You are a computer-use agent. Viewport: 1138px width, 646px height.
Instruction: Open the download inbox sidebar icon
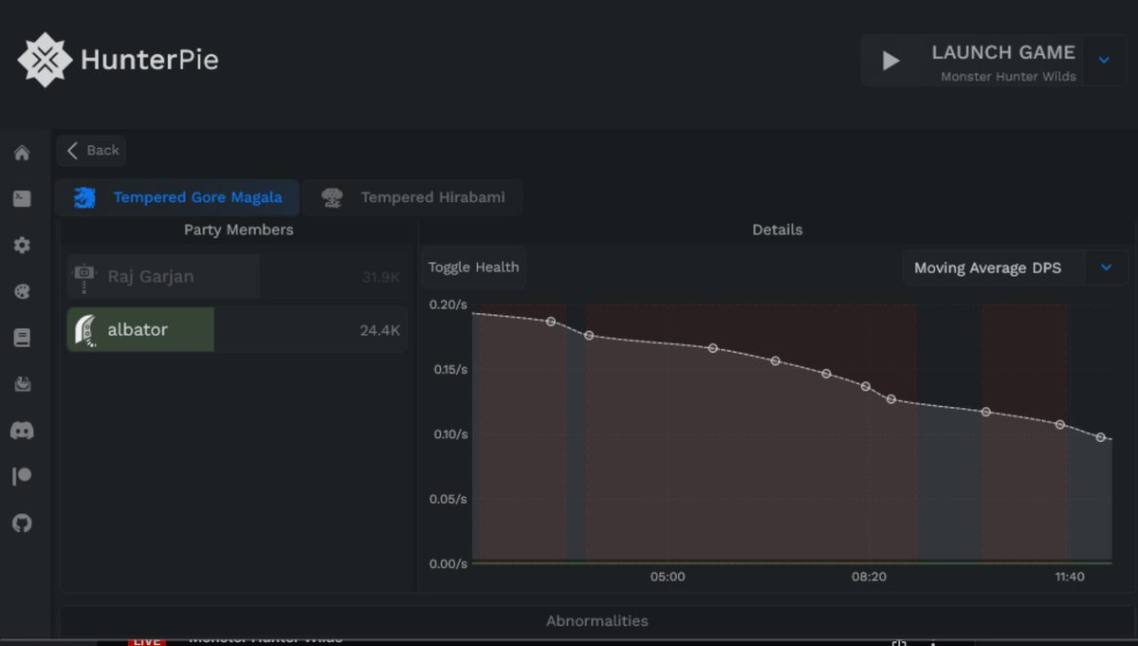[22, 384]
